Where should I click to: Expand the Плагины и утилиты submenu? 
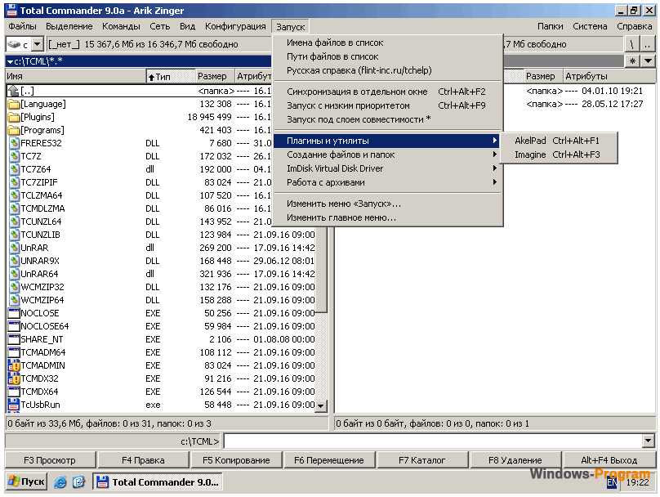[386, 141]
